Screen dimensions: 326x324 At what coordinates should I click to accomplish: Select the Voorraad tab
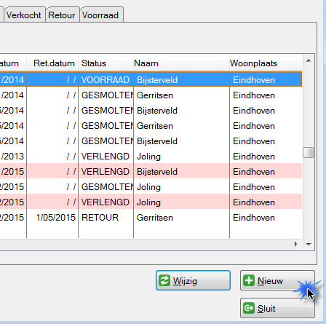(101, 15)
